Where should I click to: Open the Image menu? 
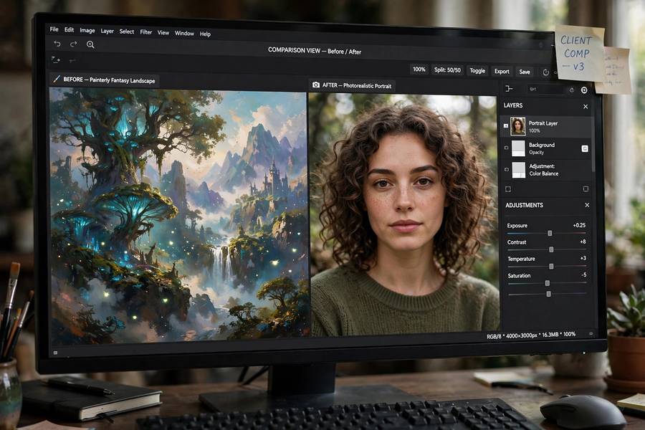87,30
